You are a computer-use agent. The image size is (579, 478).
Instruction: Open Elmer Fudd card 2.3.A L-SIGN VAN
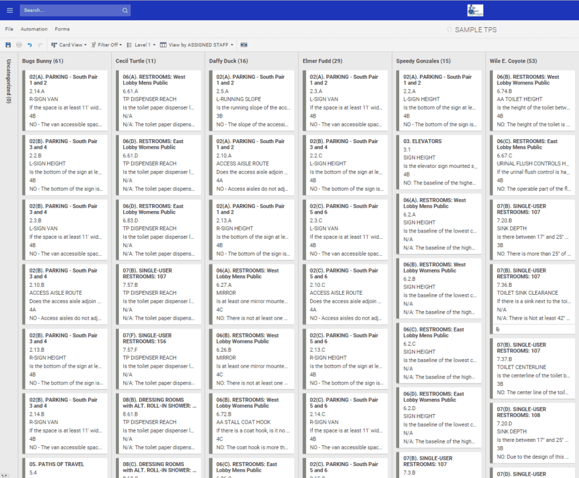coord(345,101)
